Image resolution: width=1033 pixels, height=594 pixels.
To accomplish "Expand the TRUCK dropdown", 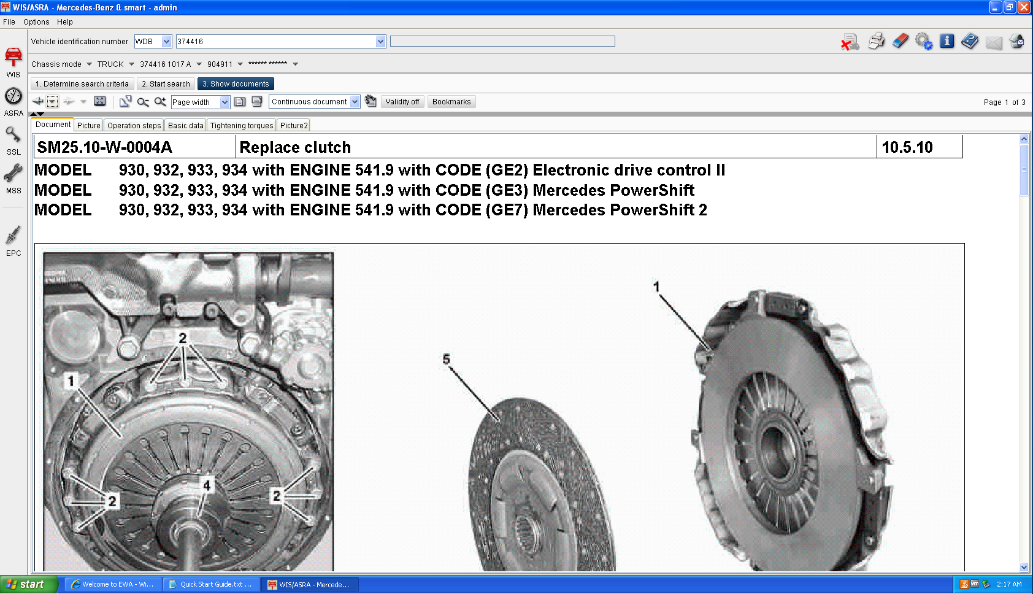I will [131, 64].
